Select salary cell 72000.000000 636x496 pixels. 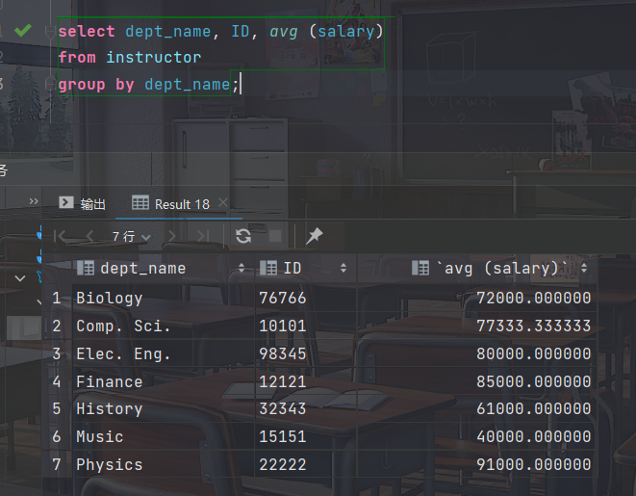coord(476,298)
